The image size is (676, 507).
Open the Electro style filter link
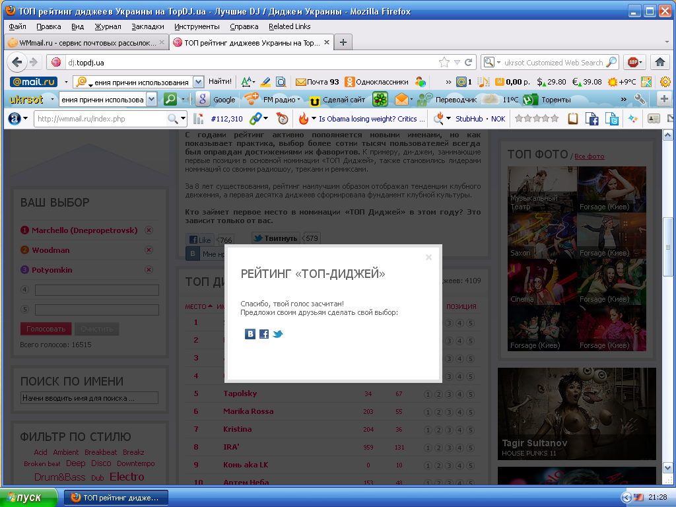(x=127, y=477)
